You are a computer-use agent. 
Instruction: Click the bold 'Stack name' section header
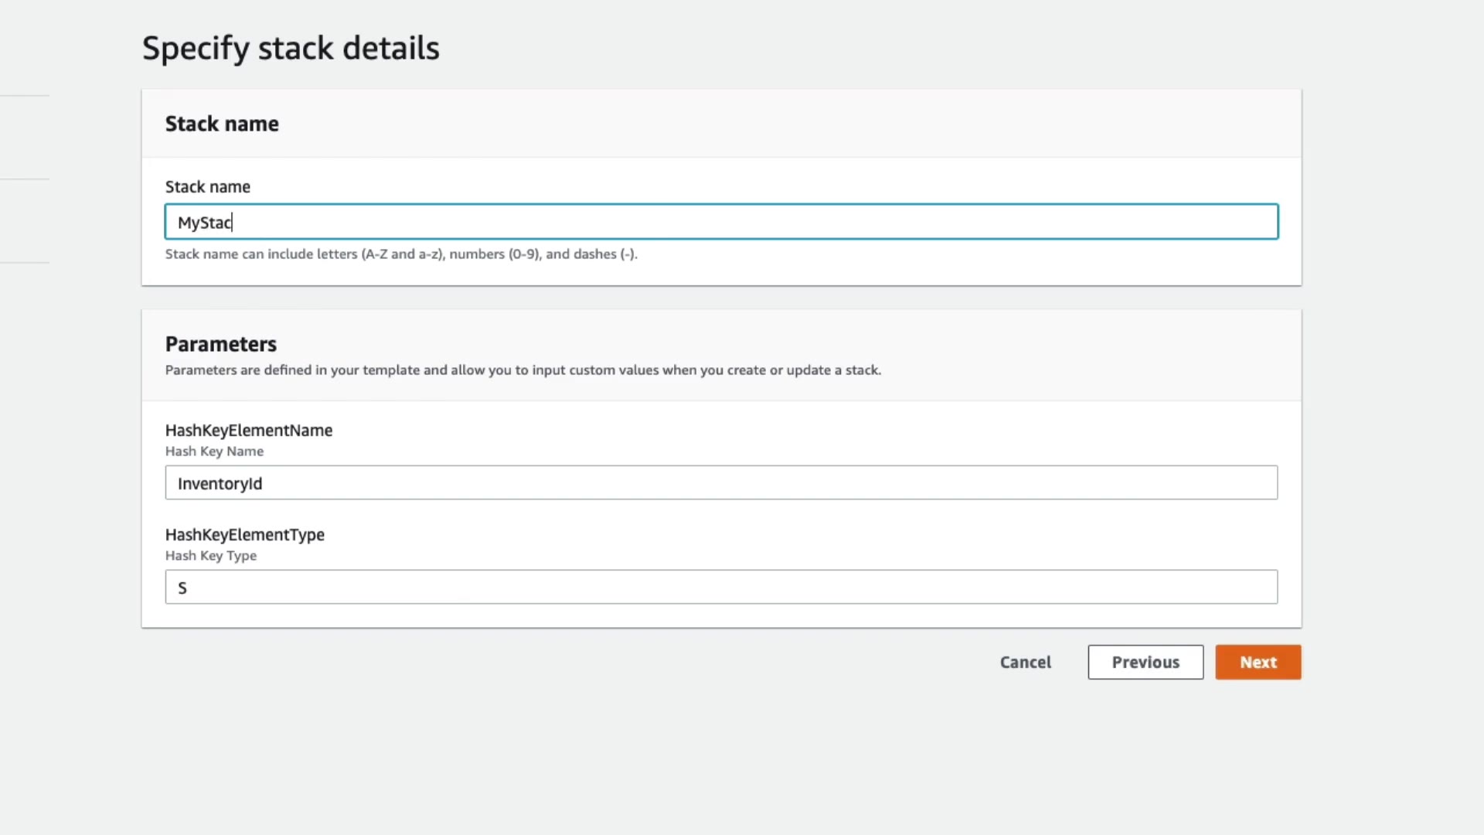pos(222,124)
